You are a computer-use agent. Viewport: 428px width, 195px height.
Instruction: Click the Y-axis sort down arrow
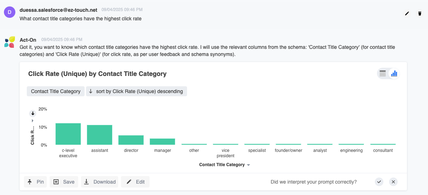coord(32,113)
